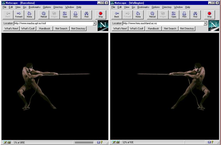Open Directory menu in Barcelona window
This screenshot has width=221, height=145.
click(58, 7)
